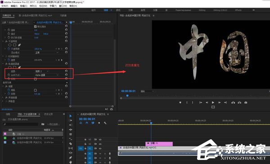270x164 pixels.
Task: Click Mark In in Program monitor
Action: [187, 102]
